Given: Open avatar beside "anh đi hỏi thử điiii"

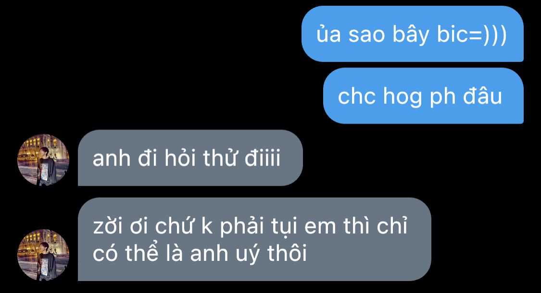Looking at the screenshot, I should [43, 160].
